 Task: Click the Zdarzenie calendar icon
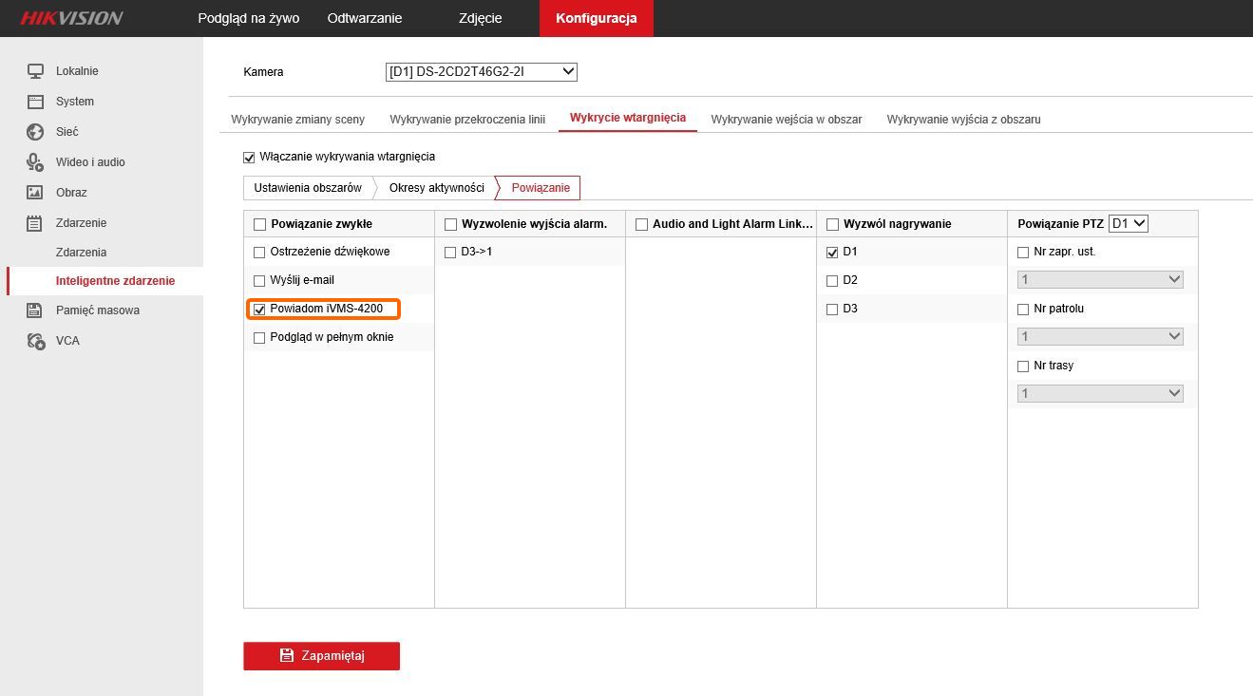pyautogui.click(x=35, y=223)
